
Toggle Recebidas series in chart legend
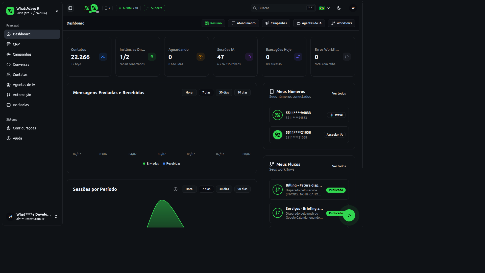pyautogui.click(x=172, y=164)
